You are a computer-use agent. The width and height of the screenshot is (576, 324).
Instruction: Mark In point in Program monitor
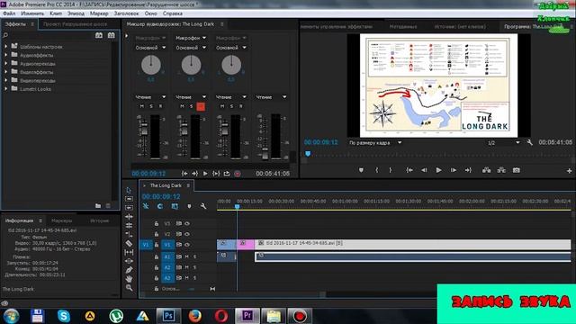[376, 170]
